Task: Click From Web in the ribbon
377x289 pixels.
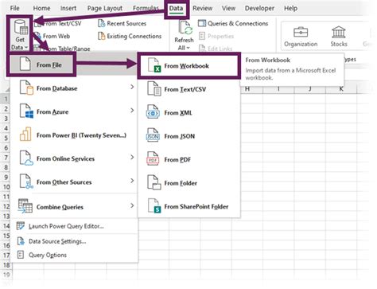Action: [52, 36]
